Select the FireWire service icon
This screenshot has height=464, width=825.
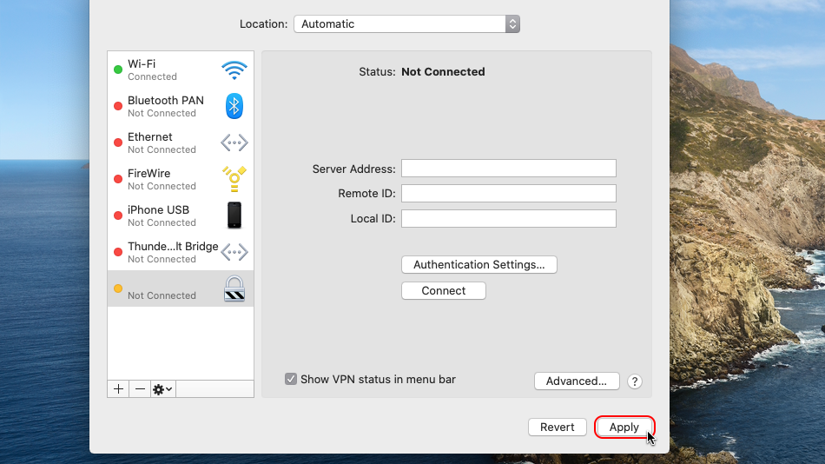coord(234,179)
